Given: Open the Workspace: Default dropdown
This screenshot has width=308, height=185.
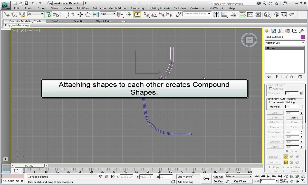Looking at the screenshot, I should pyautogui.click(x=68, y=3).
